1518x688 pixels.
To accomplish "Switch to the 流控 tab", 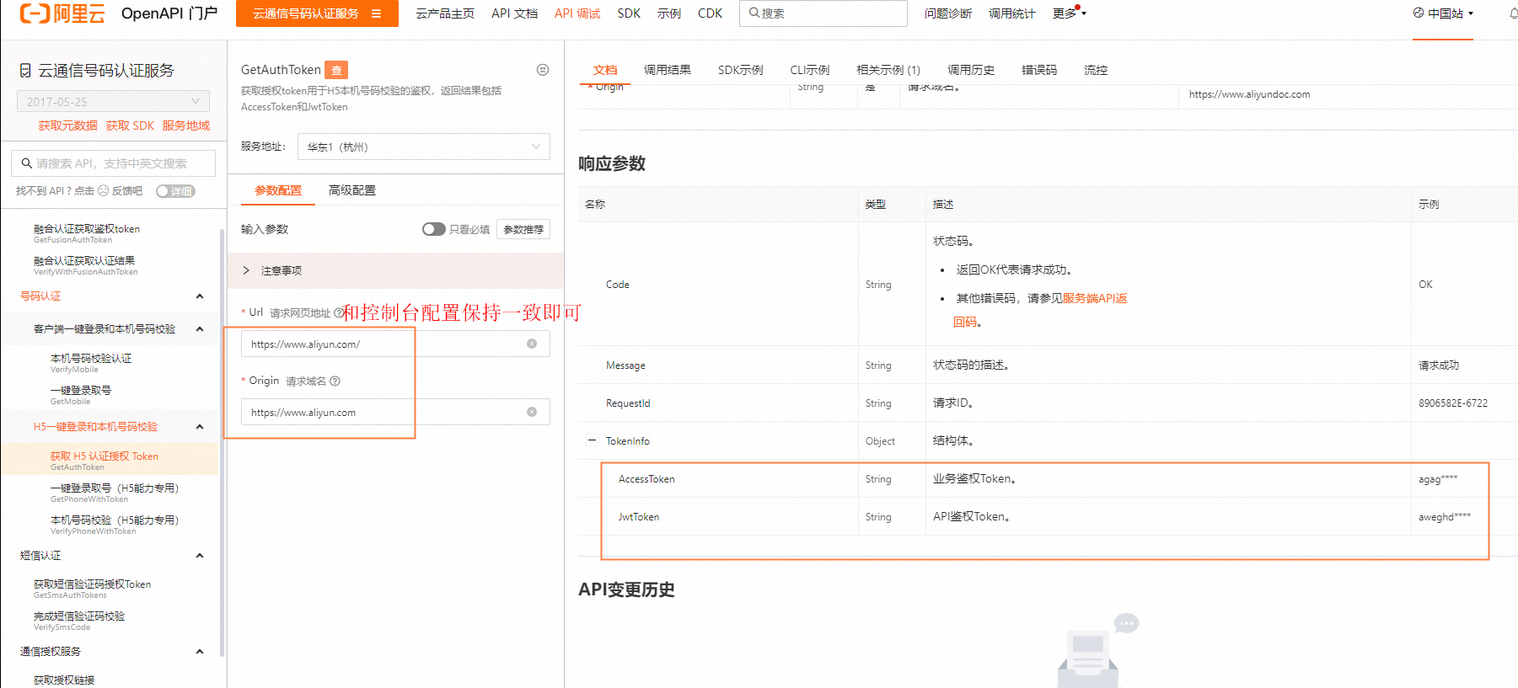I will (1096, 70).
